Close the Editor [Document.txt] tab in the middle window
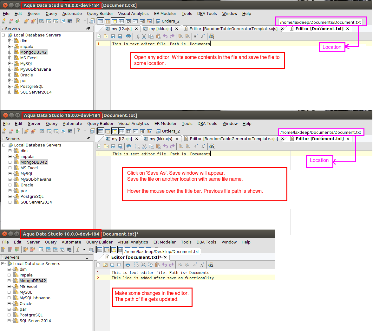 [x=348, y=139]
